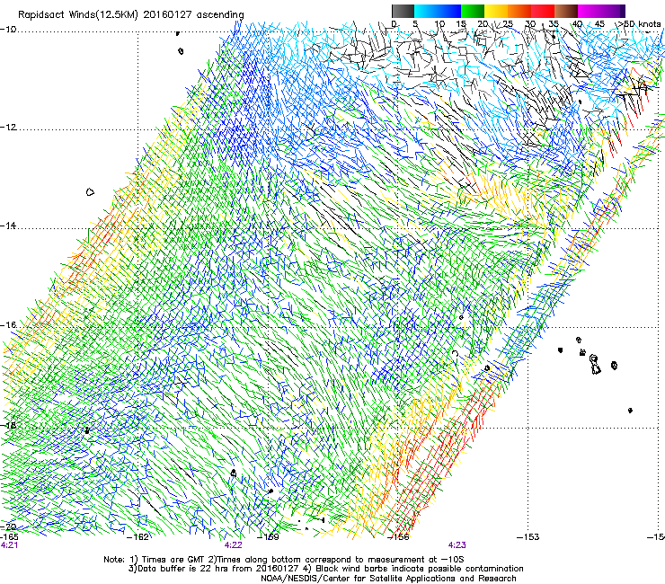Click the dark purple >50 knots legend color
Screen dimensions: 665x584
tap(623, 11)
